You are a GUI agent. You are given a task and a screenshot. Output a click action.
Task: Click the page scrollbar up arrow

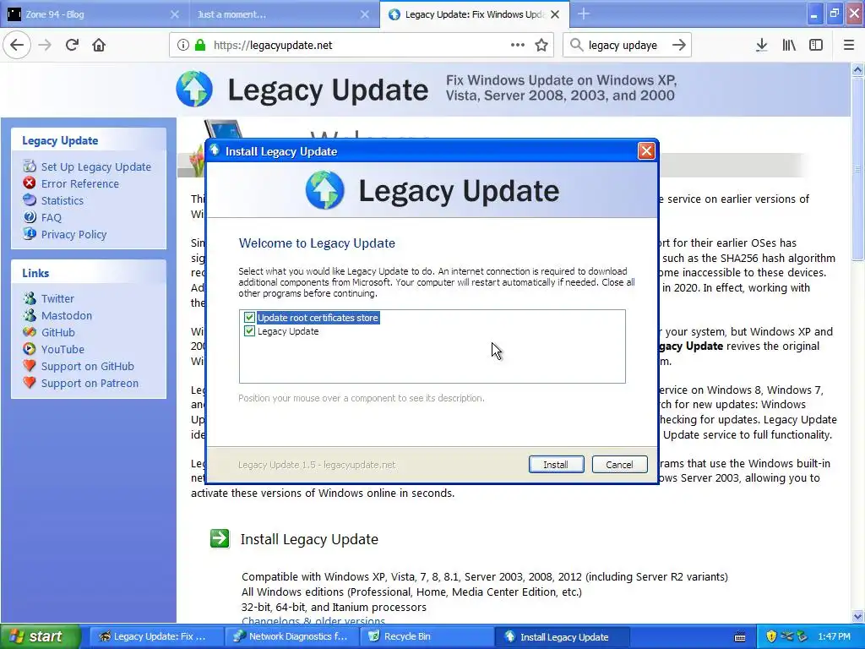pos(857,69)
